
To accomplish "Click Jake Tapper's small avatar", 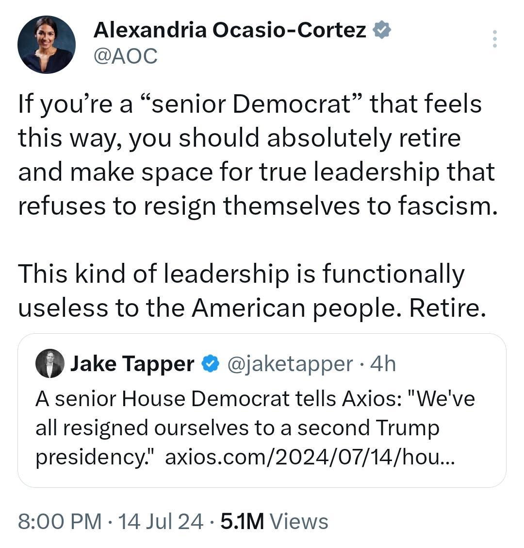I will pos(49,363).
